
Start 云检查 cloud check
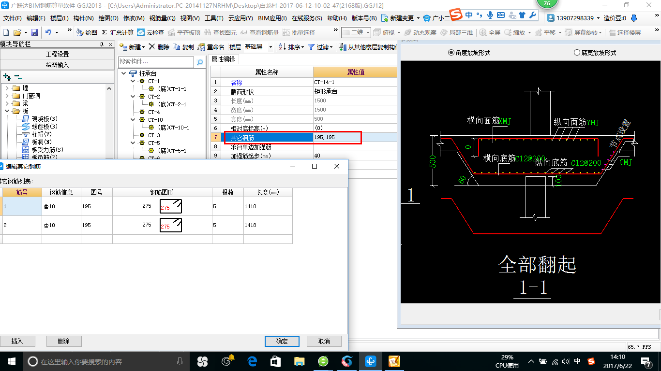point(150,32)
